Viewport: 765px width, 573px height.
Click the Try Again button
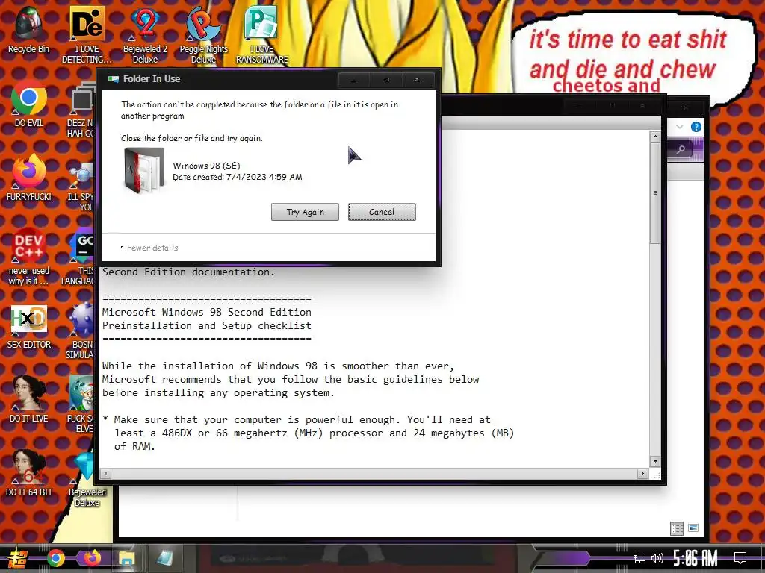(305, 212)
